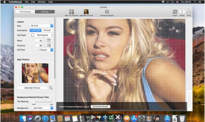Screen dimensions: 205x122
Task: Open the File menu
Action: pos(27,2)
